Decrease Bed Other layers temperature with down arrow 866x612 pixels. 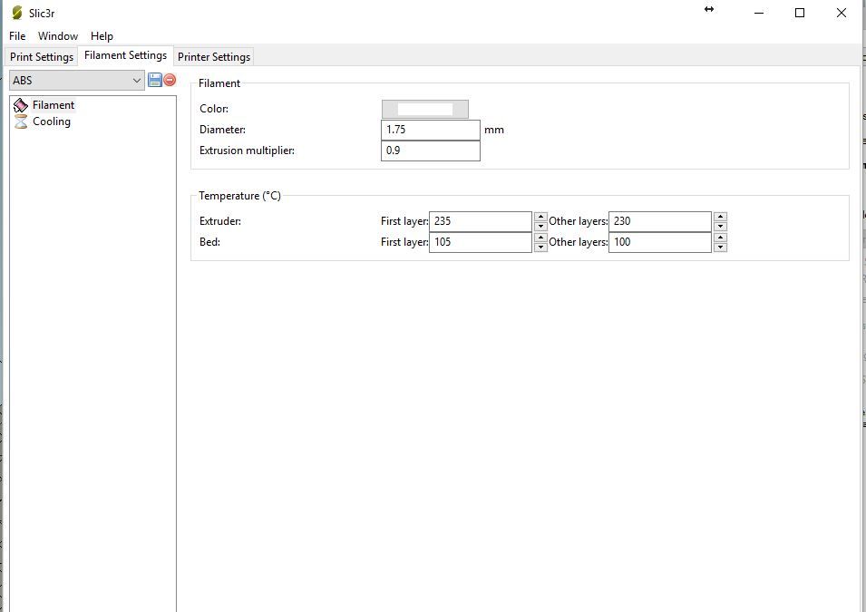pos(720,247)
